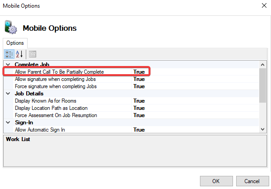The width and height of the screenshot is (271, 189).
Task: Click OK to save options
Action: [216, 181]
